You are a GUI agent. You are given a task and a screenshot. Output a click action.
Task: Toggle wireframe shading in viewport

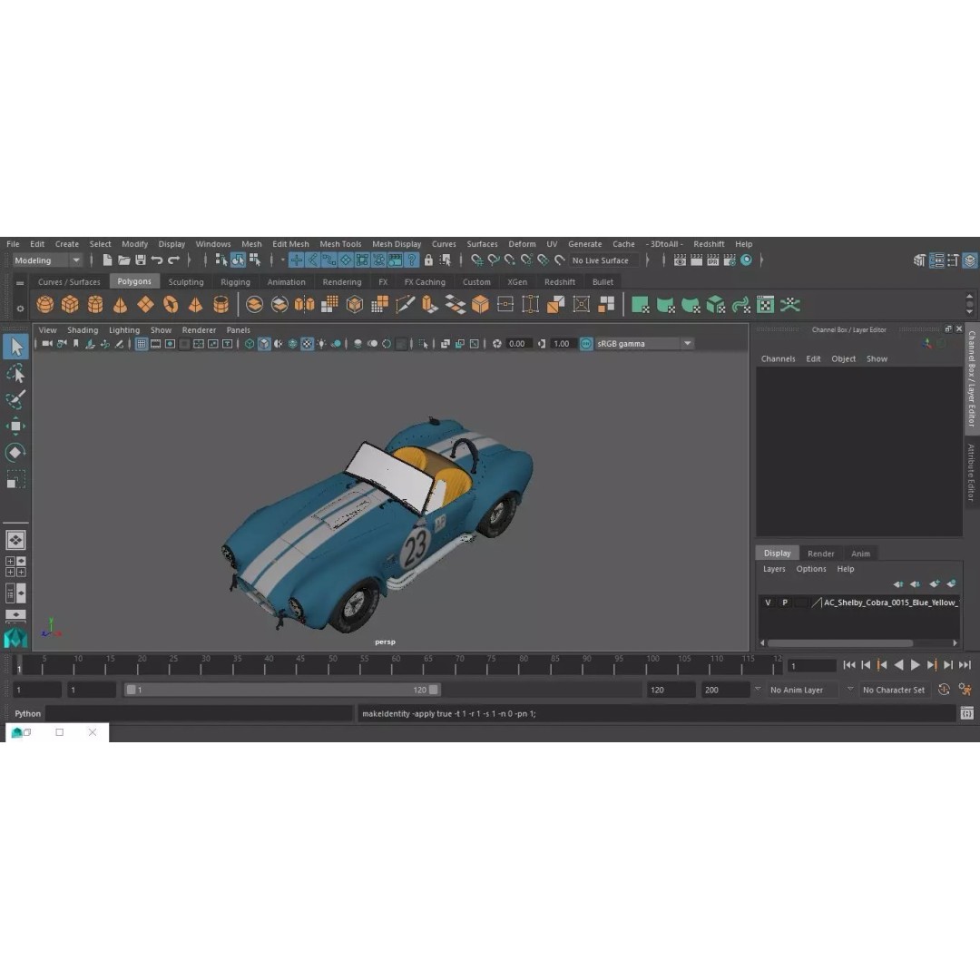point(250,344)
